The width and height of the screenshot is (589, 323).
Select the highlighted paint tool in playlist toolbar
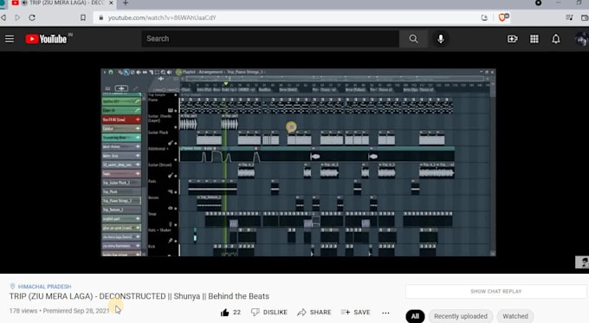[x=126, y=72]
